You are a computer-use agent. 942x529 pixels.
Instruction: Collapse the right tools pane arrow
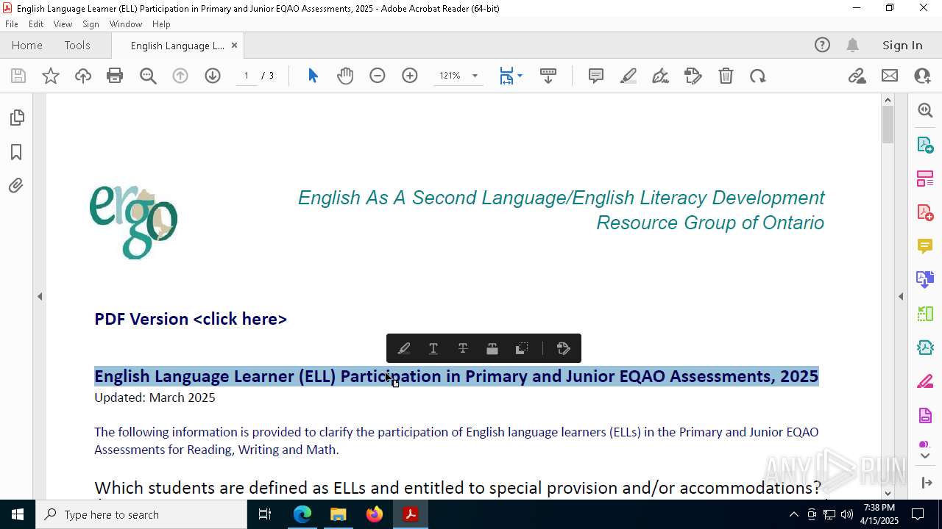901,297
